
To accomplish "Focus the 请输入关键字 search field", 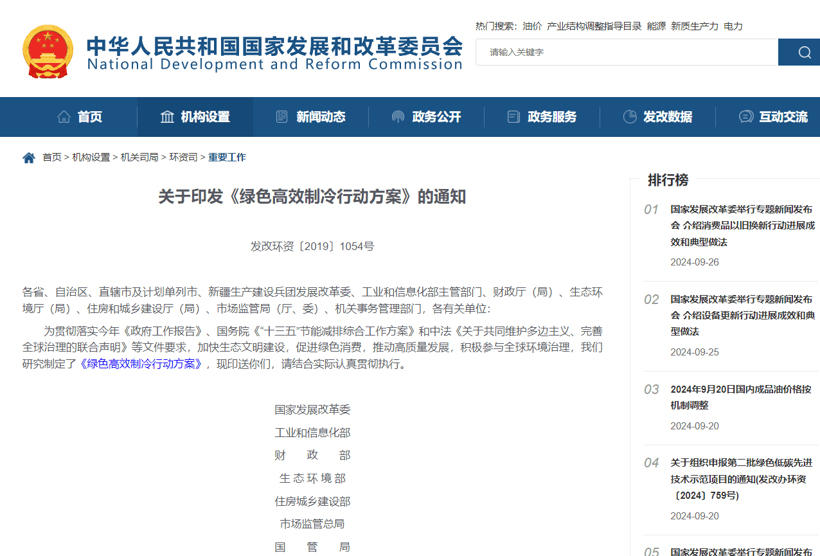I will tap(627, 52).
